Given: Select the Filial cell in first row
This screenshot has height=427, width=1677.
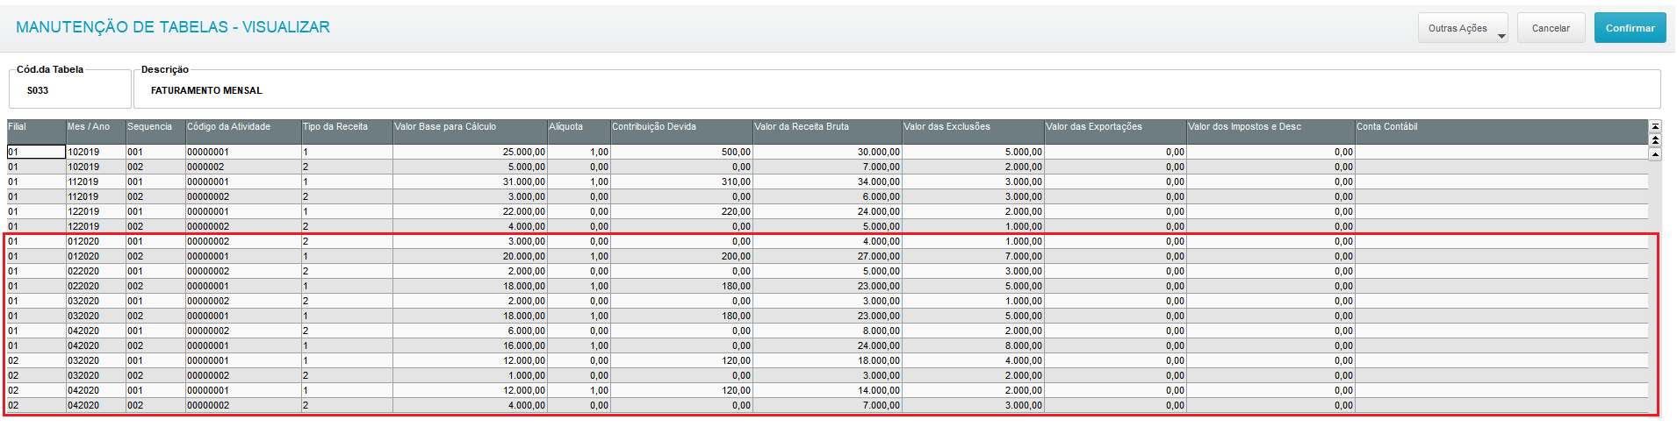Looking at the screenshot, I should click(x=37, y=152).
